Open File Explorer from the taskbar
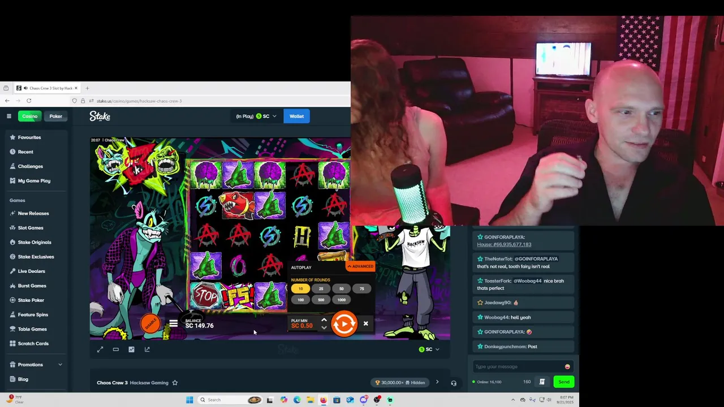Screen dimensions: 724x407 (x=310, y=400)
